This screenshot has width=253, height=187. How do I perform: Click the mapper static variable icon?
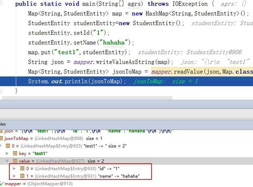coord(2,183)
